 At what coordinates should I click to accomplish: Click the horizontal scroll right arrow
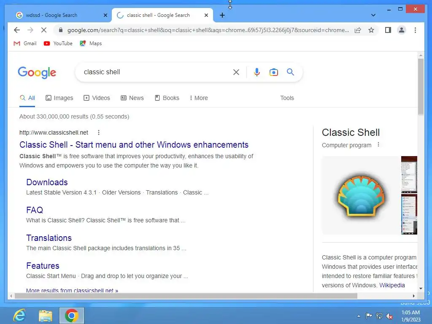(x=413, y=296)
